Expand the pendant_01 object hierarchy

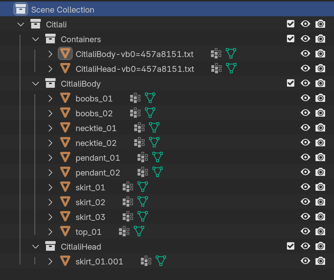[50, 157]
